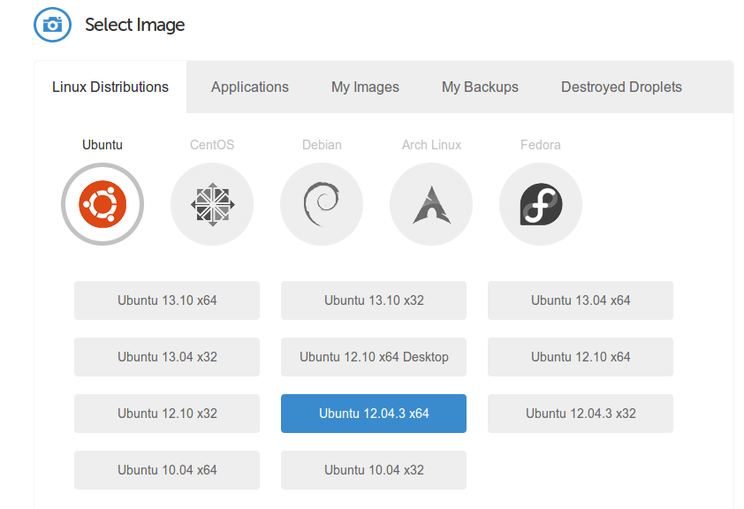Choose the Fedora logo
The width and height of the screenshot is (744, 509).
point(541,204)
